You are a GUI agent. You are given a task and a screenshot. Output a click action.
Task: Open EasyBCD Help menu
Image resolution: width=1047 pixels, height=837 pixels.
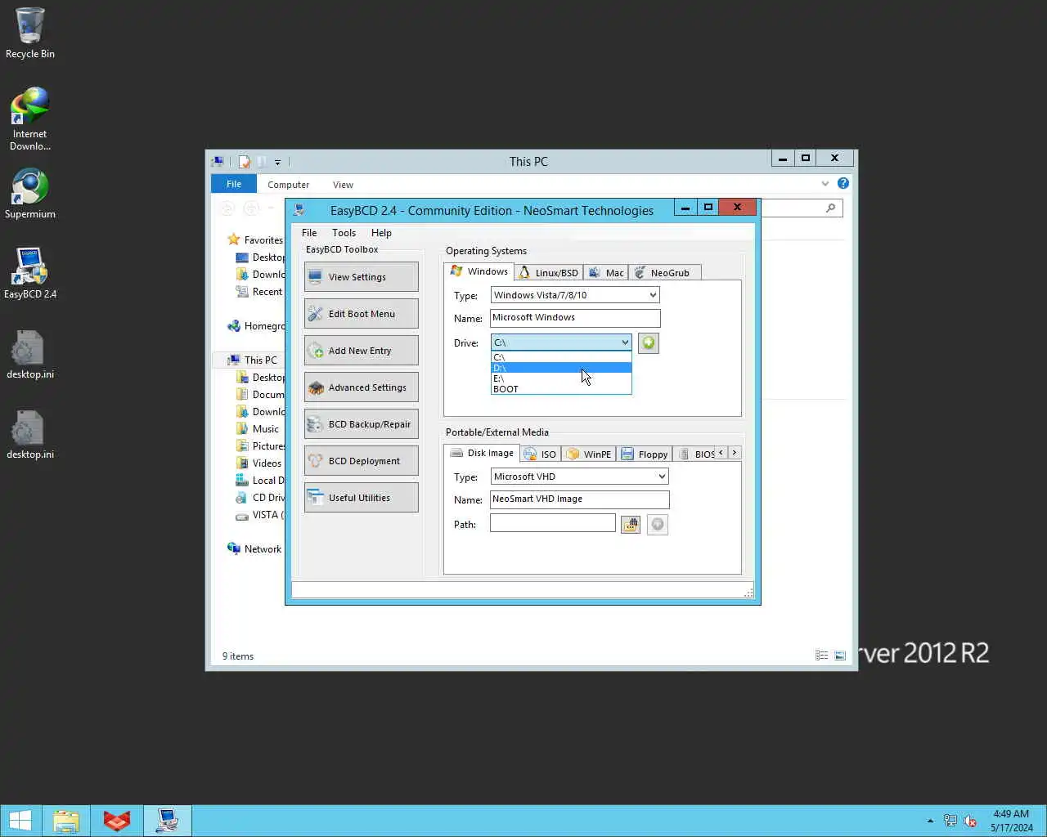point(381,233)
